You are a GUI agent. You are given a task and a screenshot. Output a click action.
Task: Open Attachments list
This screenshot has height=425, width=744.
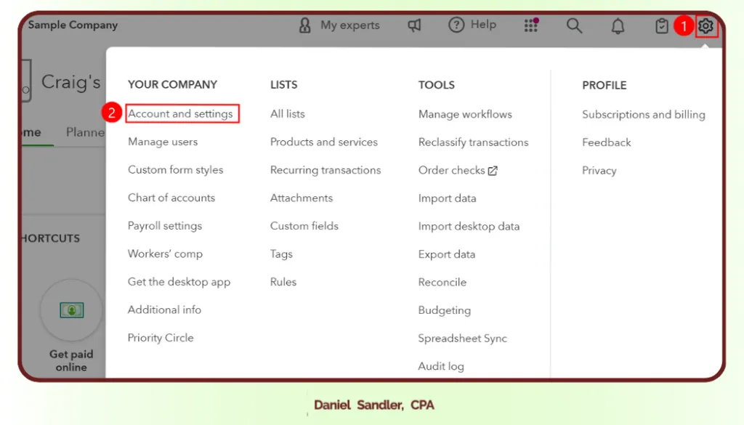click(302, 198)
